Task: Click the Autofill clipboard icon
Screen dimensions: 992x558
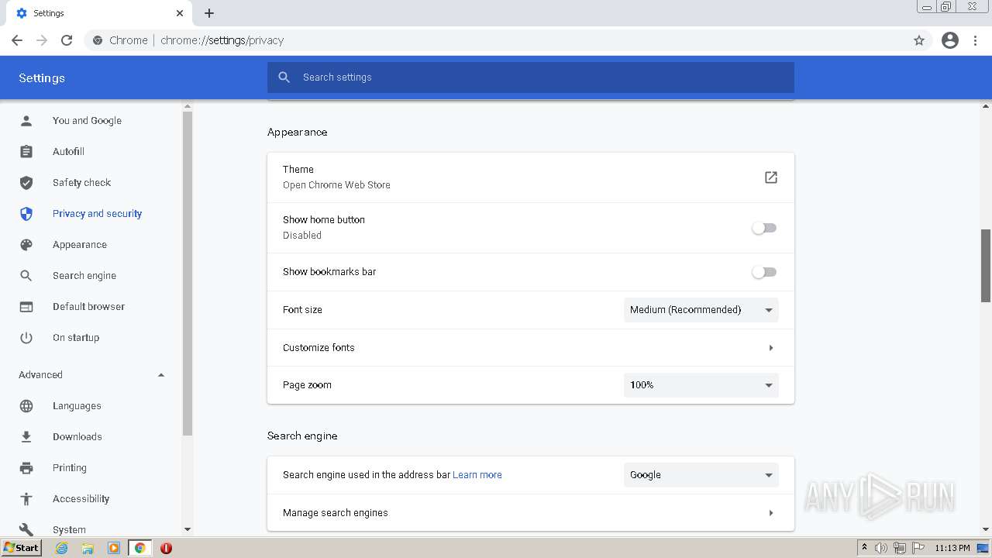Action: [x=26, y=152]
